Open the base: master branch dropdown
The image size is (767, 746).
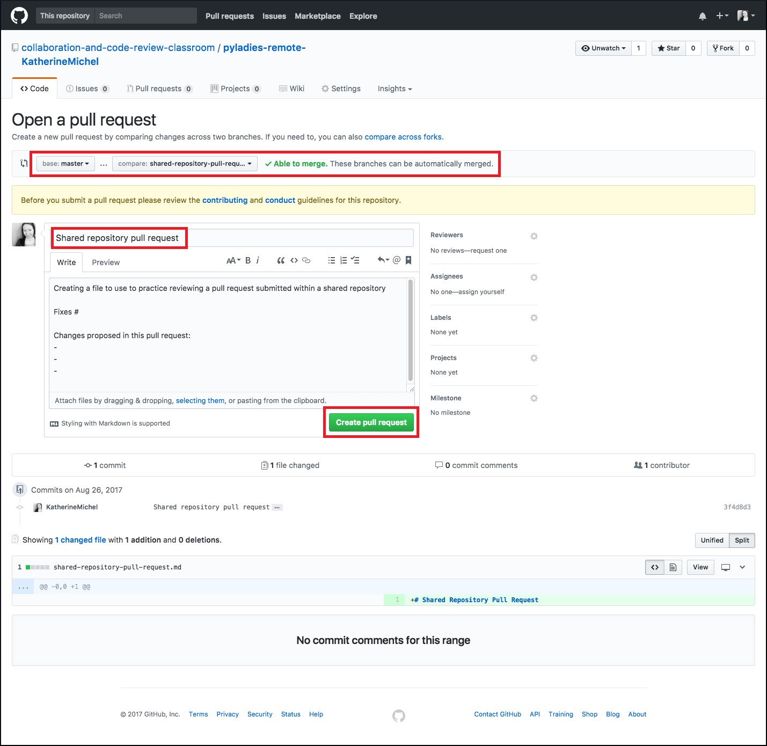pyautogui.click(x=65, y=164)
